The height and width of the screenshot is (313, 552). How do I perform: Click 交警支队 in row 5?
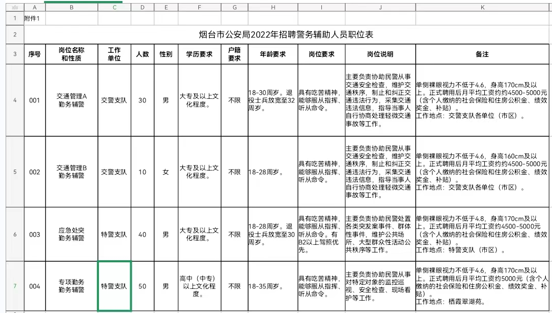tap(114, 172)
